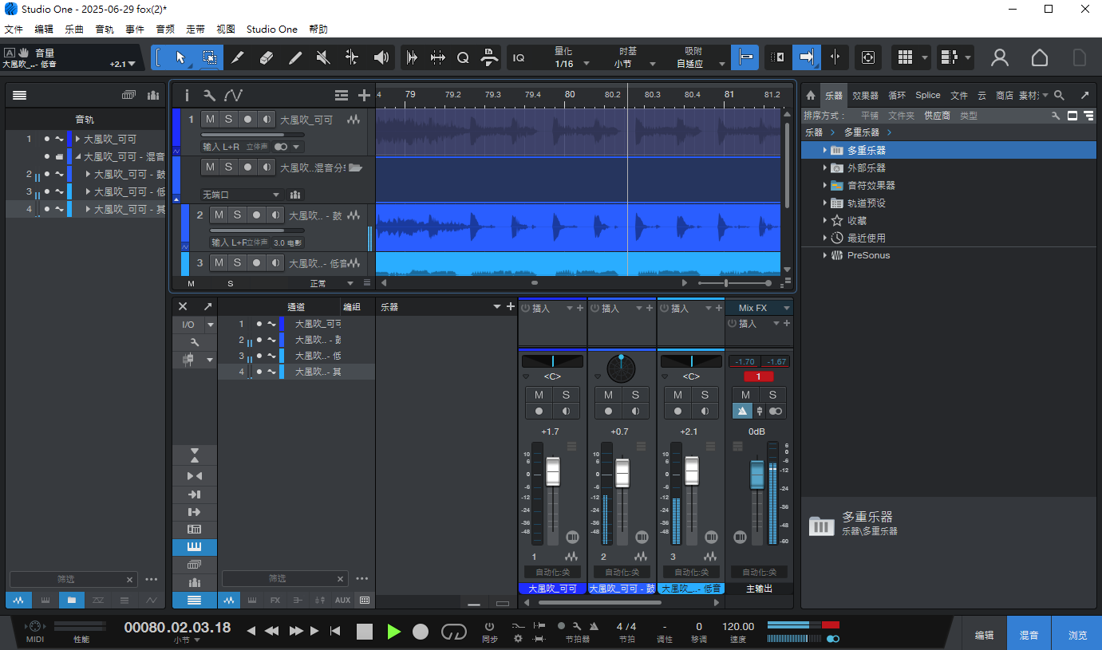Open the track list icon above 音轨 panel
Screen dimensions: 1102x650
point(20,96)
